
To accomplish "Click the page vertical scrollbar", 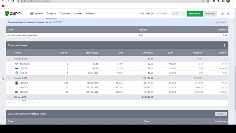I will tap(235, 88).
